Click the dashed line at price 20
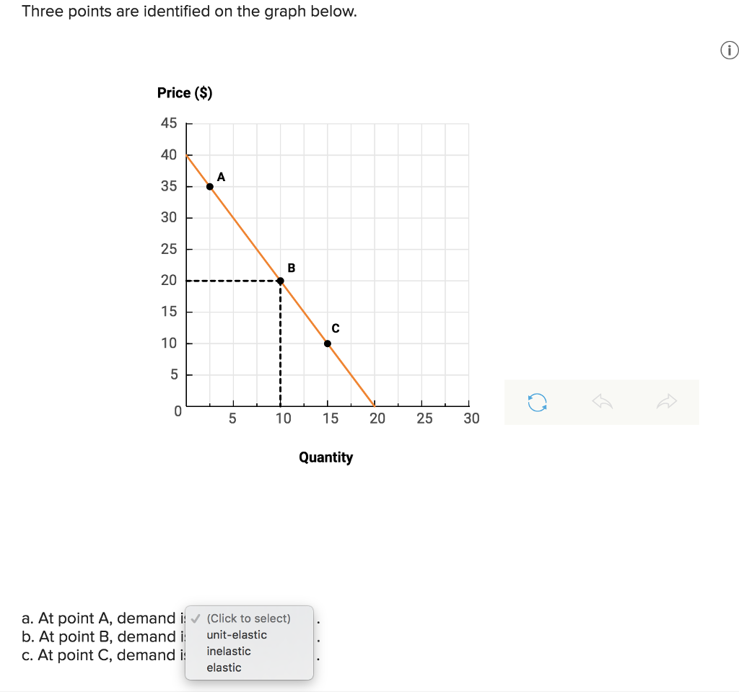 click(231, 280)
